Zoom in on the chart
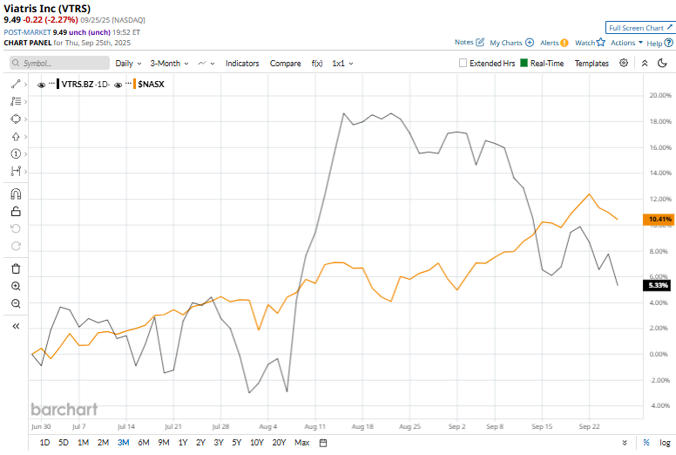676x455 pixels. 16,286
